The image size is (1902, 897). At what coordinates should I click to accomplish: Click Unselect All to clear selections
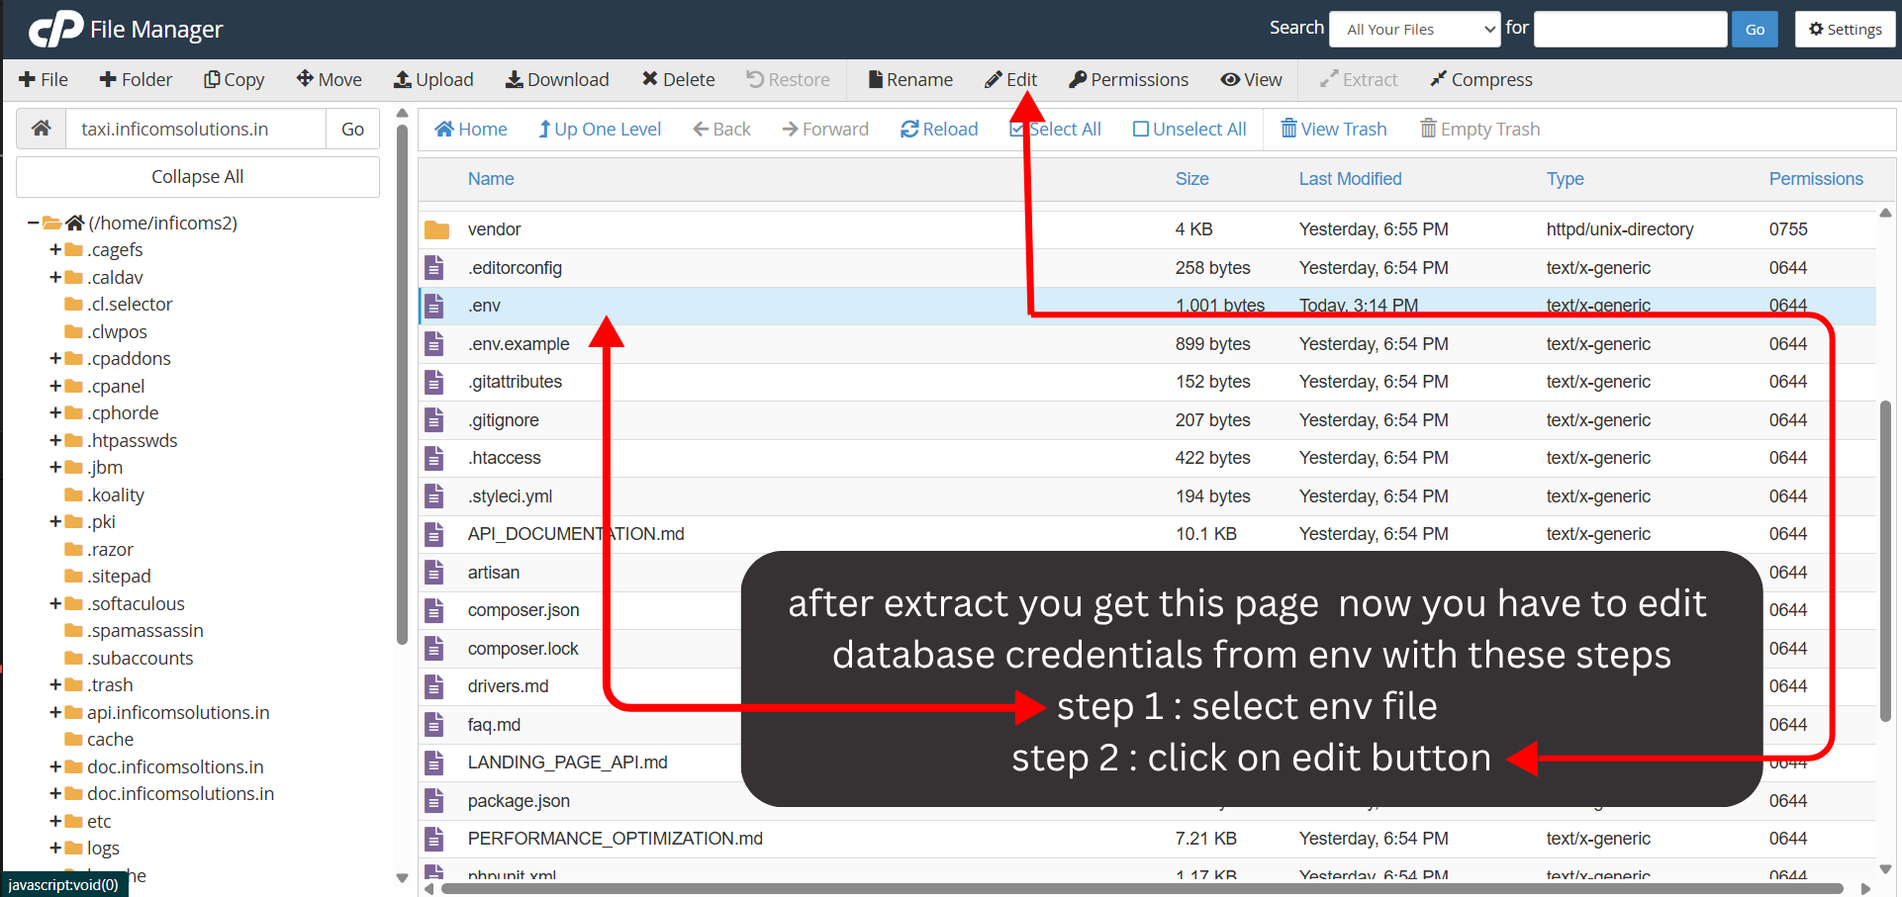(x=1189, y=129)
